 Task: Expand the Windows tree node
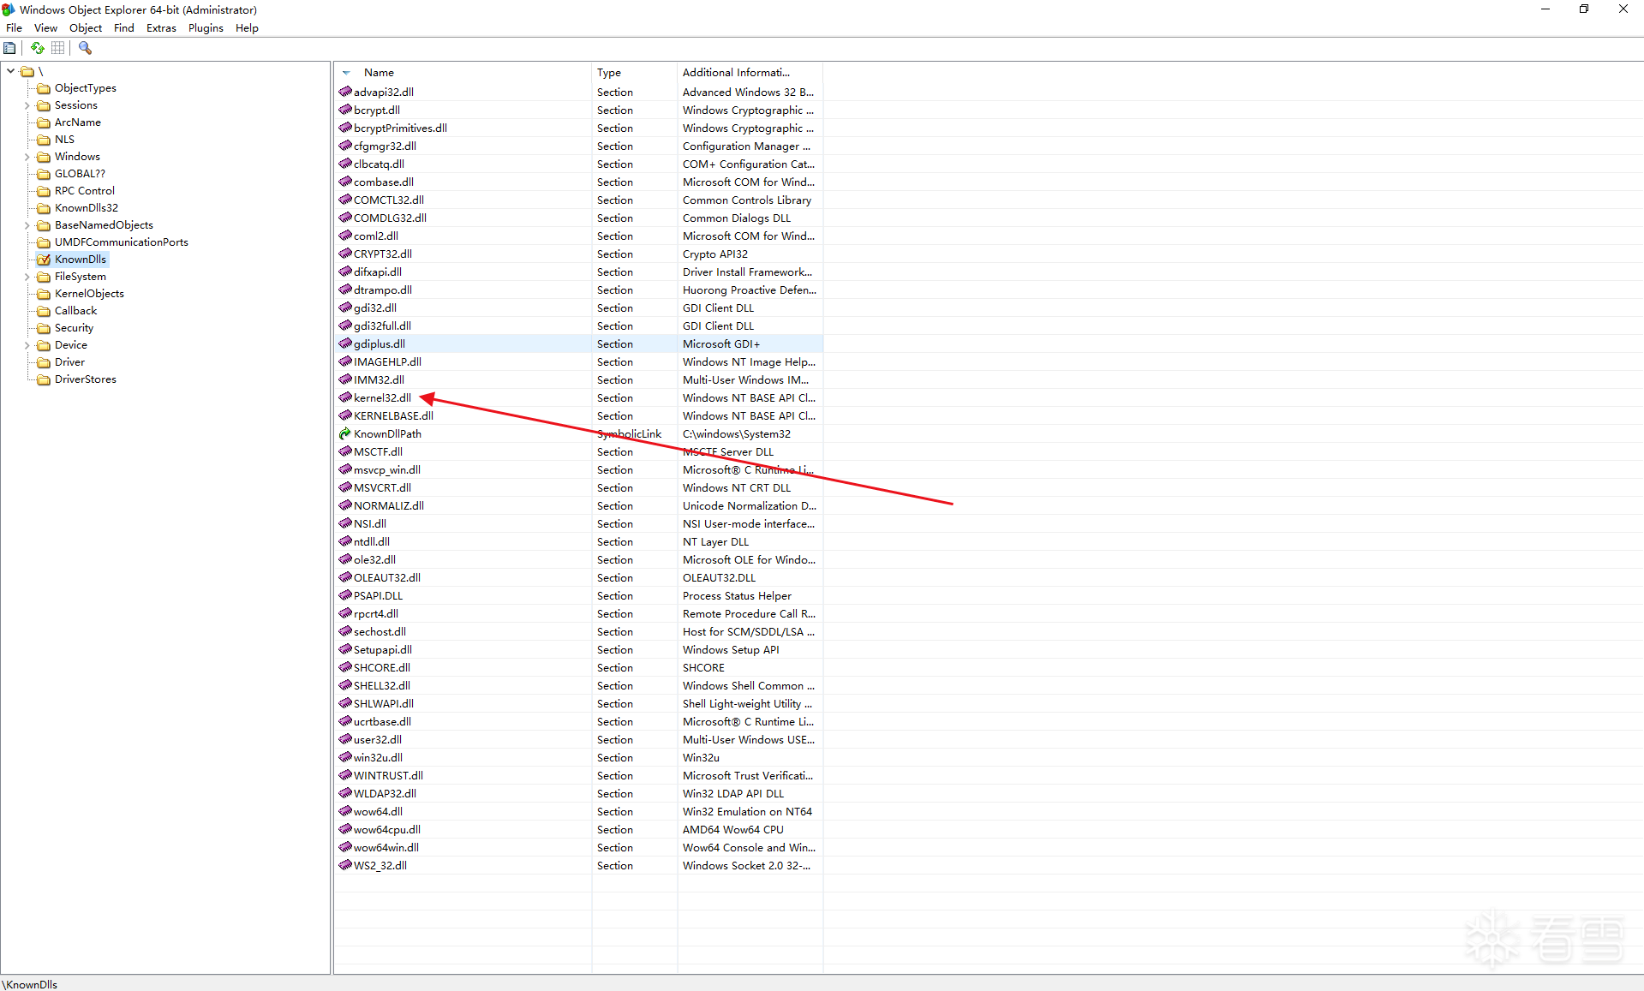click(x=27, y=157)
